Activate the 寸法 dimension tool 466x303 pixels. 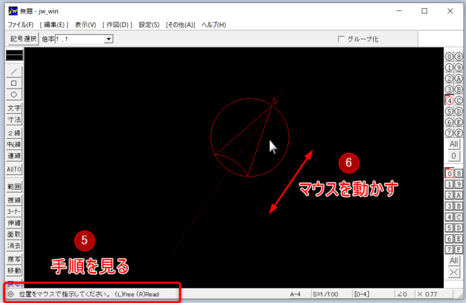tap(14, 119)
